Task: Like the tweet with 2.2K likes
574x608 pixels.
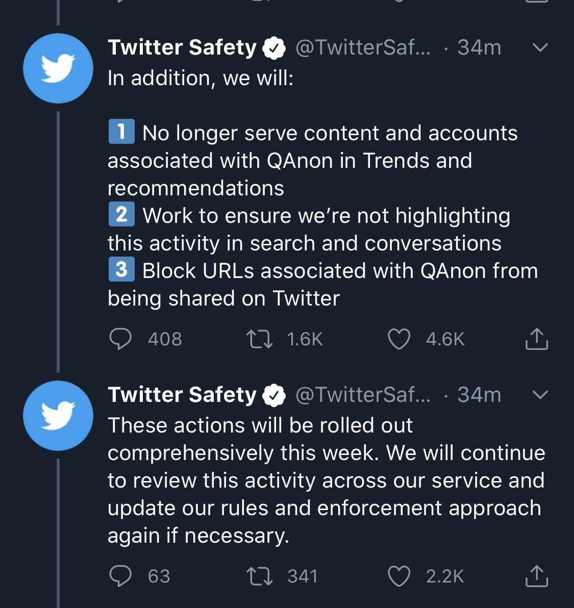Action: point(399,576)
